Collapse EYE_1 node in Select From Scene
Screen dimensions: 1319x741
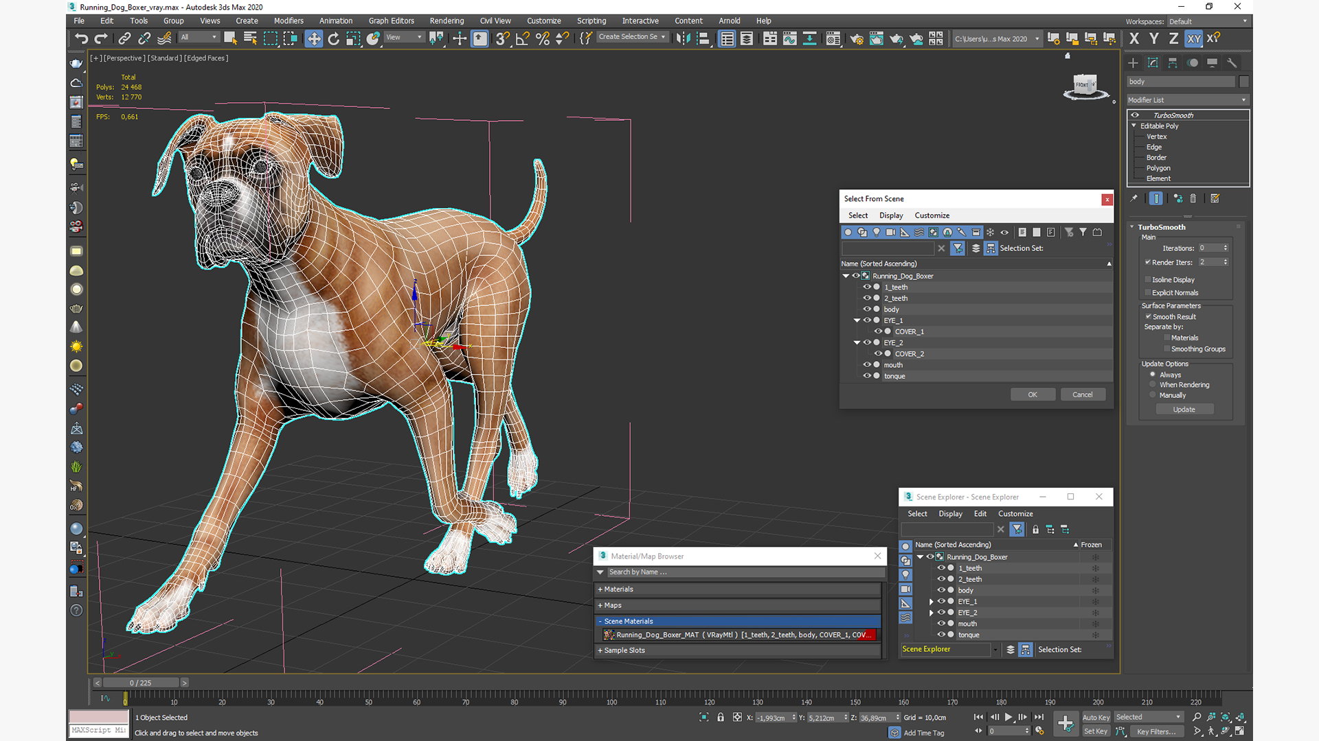(x=857, y=320)
